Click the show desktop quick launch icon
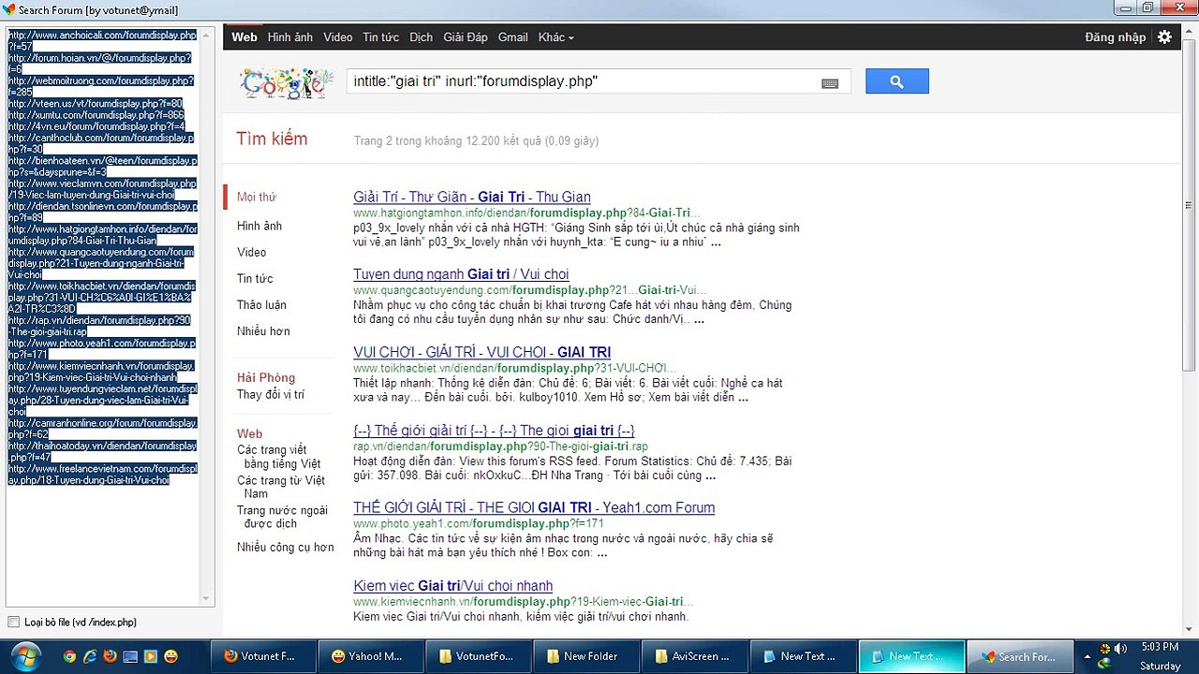The image size is (1199, 674). (130, 656)
